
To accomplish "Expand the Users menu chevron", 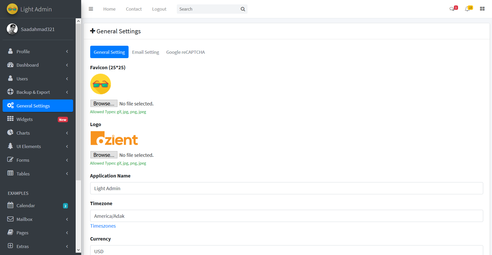I will 67,79.
